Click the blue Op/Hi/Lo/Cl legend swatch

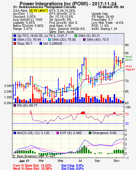click(15, 36)
